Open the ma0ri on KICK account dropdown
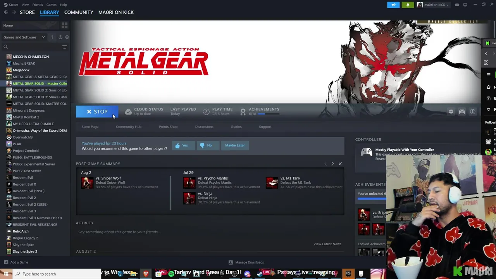 pyautogui.click(x=433, y=5)
